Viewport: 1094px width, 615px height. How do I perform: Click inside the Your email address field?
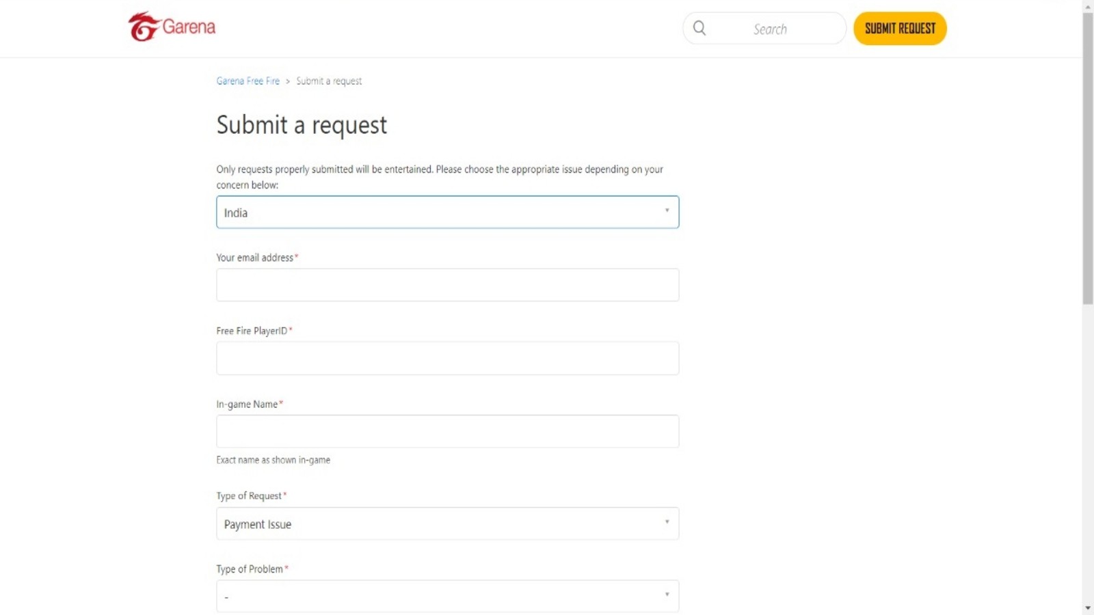(x=447, y=285)
